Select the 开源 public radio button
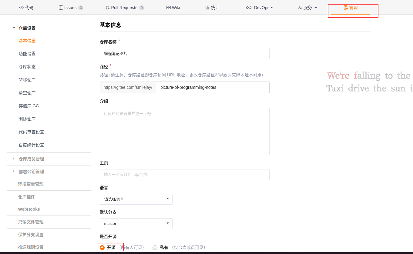This screenshot has width=413, height=254. (x=102, y=247)
